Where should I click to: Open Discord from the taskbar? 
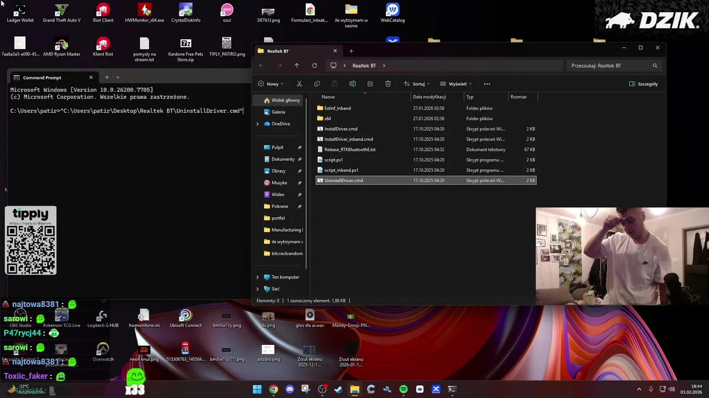pyautogui.click(x=290, y=389)
